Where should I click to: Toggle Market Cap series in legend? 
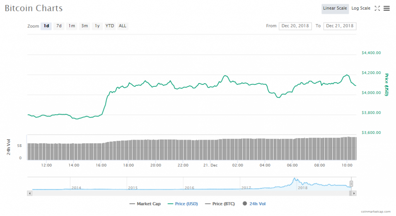pos(146,204)
